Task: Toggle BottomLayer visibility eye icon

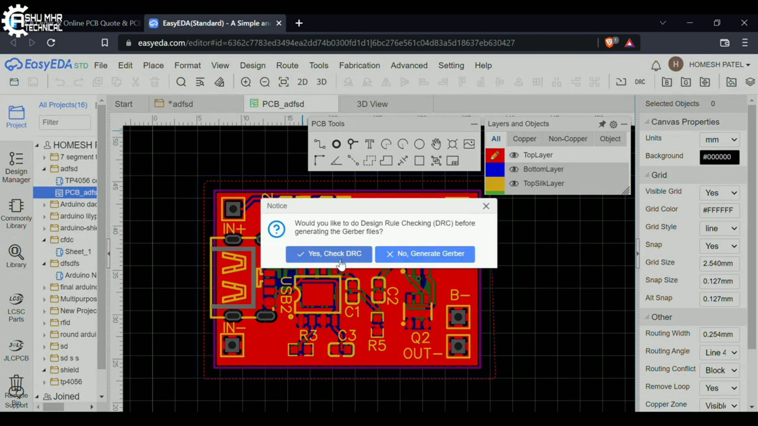Action: tap(514, 169)
